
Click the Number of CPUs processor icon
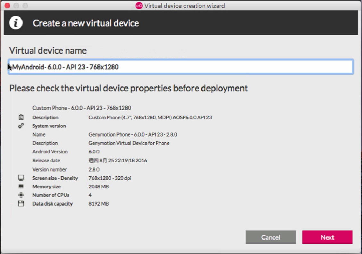pos(21,195)
